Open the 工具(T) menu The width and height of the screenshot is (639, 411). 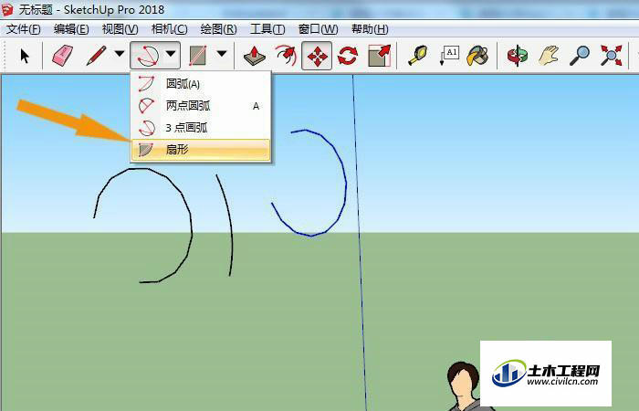tap(267, 29)
